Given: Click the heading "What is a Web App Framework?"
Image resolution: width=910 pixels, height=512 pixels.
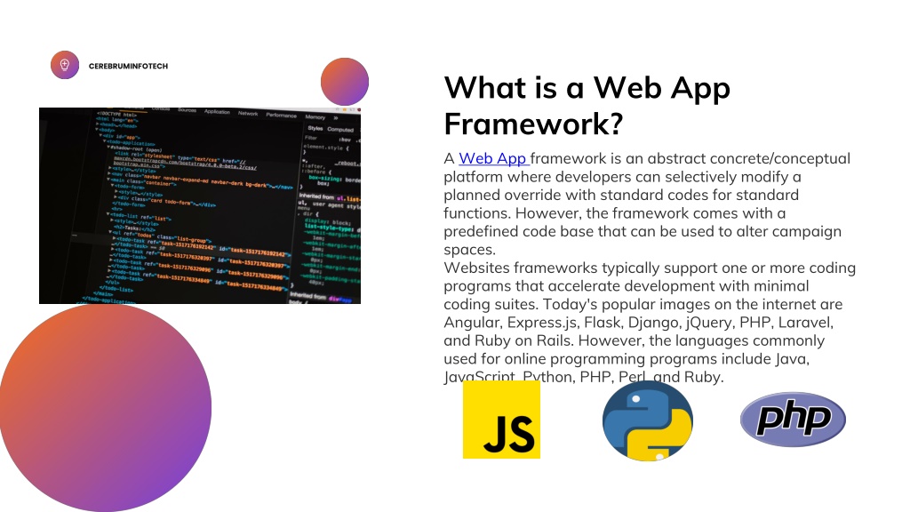Looking at the screenshot, I should (x=587, y=106).
